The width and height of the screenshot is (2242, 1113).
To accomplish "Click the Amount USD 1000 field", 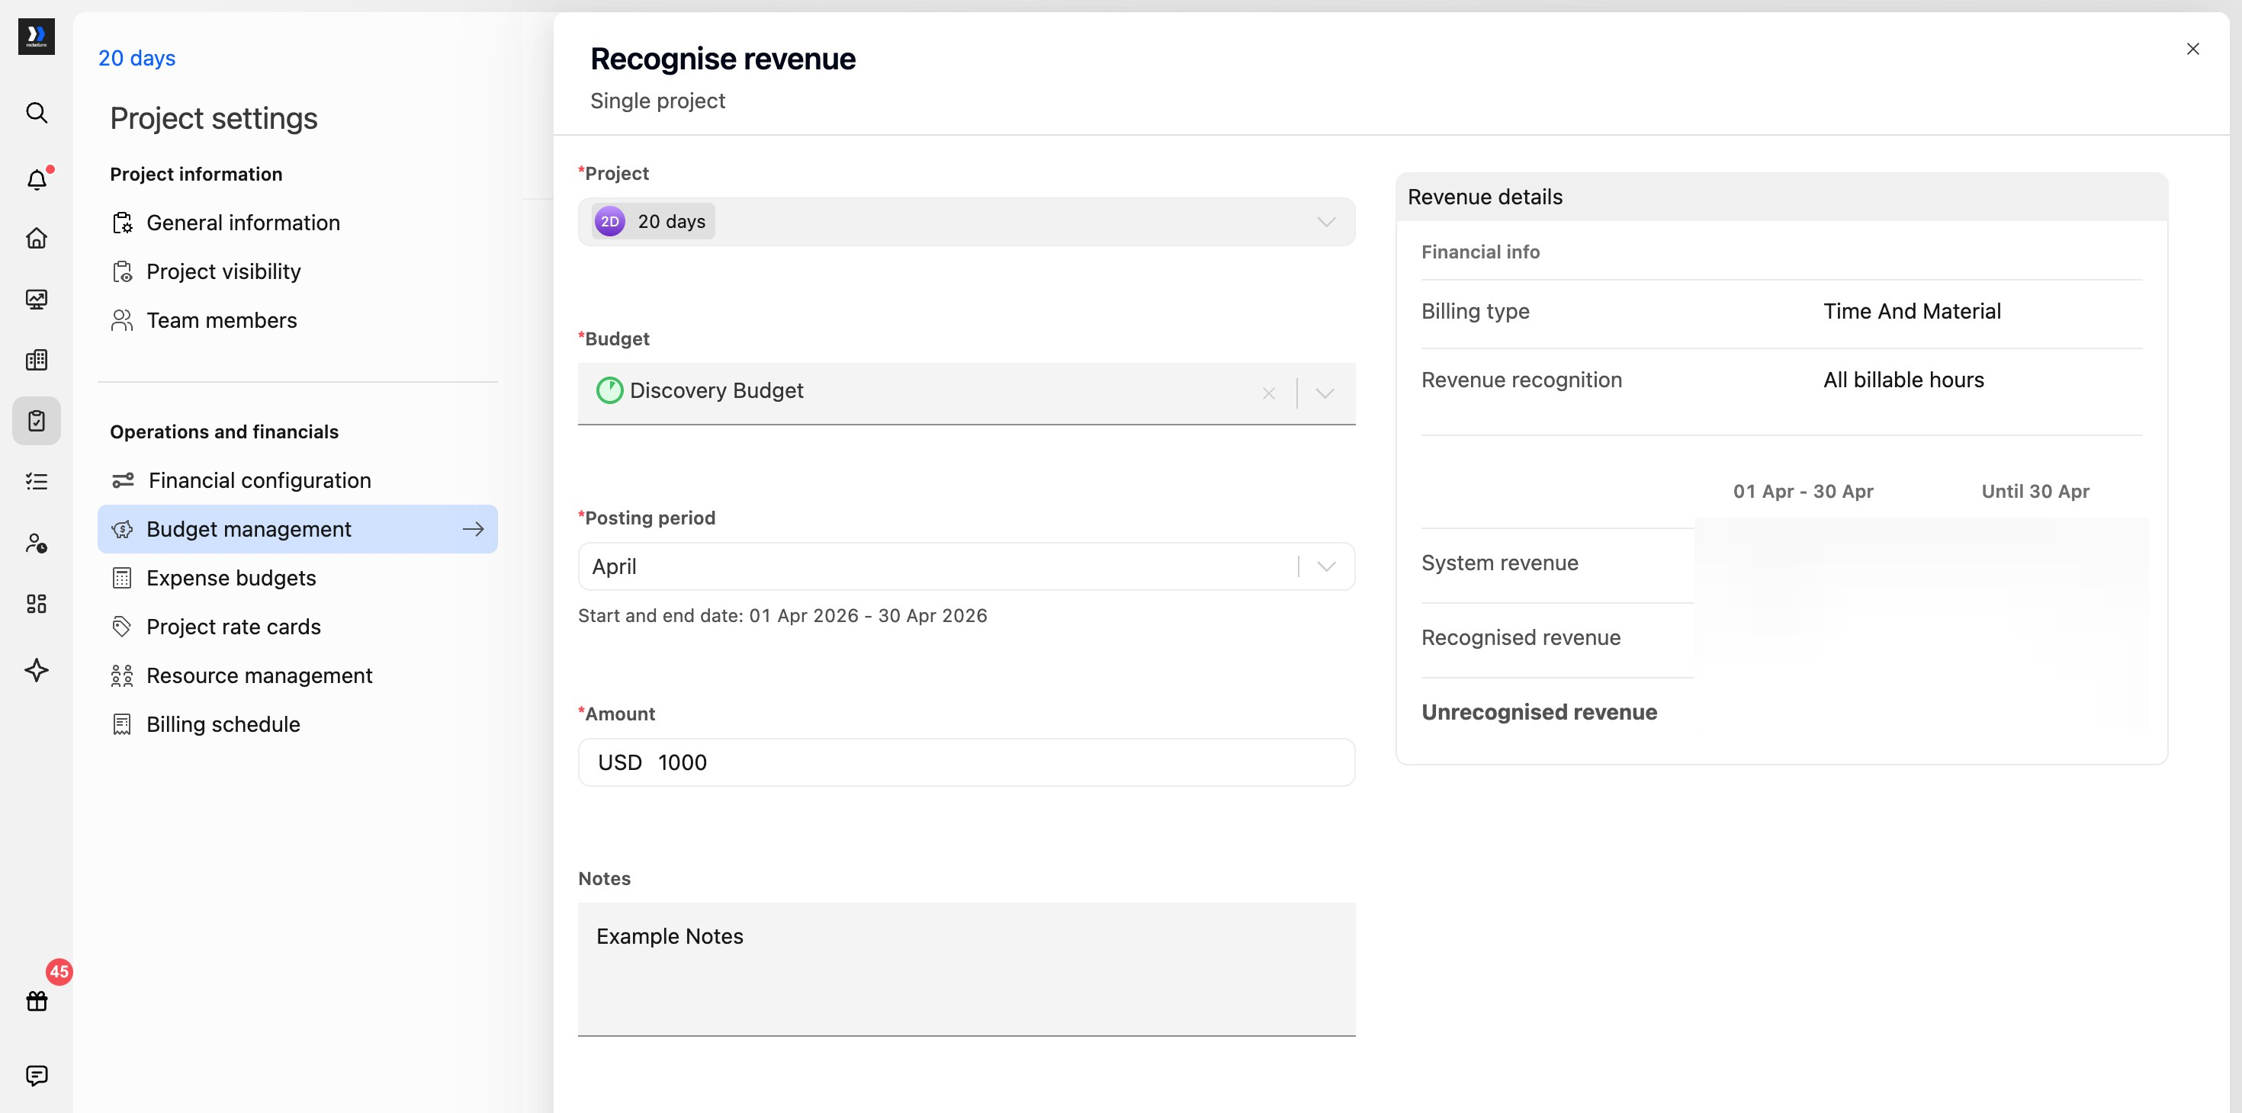I will click(x=966, y=762).
